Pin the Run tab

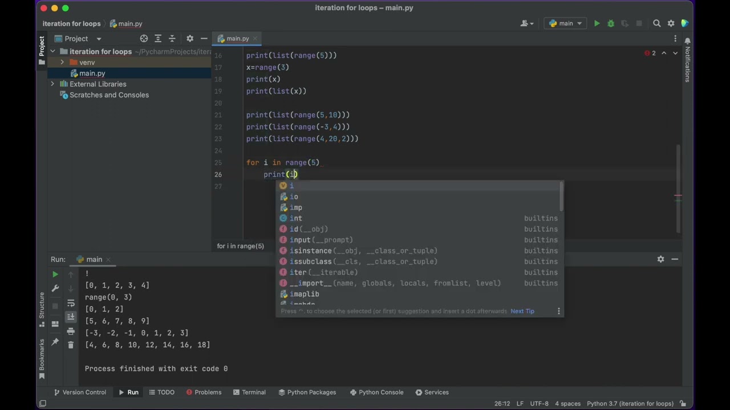(55, 342)
